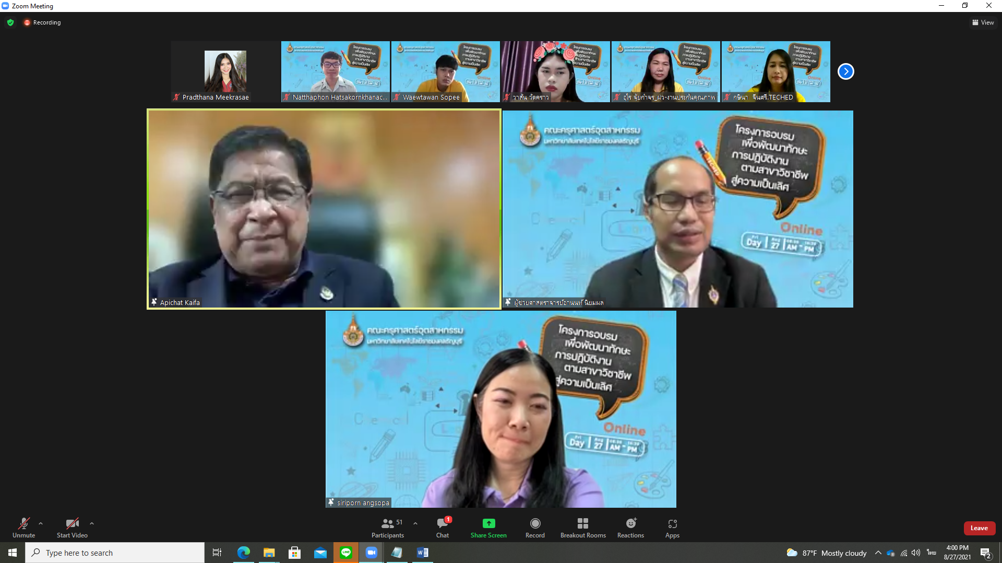Image resolution: width=1002 pixels, height=563 pixels.
Task: Open the View layout menu
Action: click(x=983, y=22)
